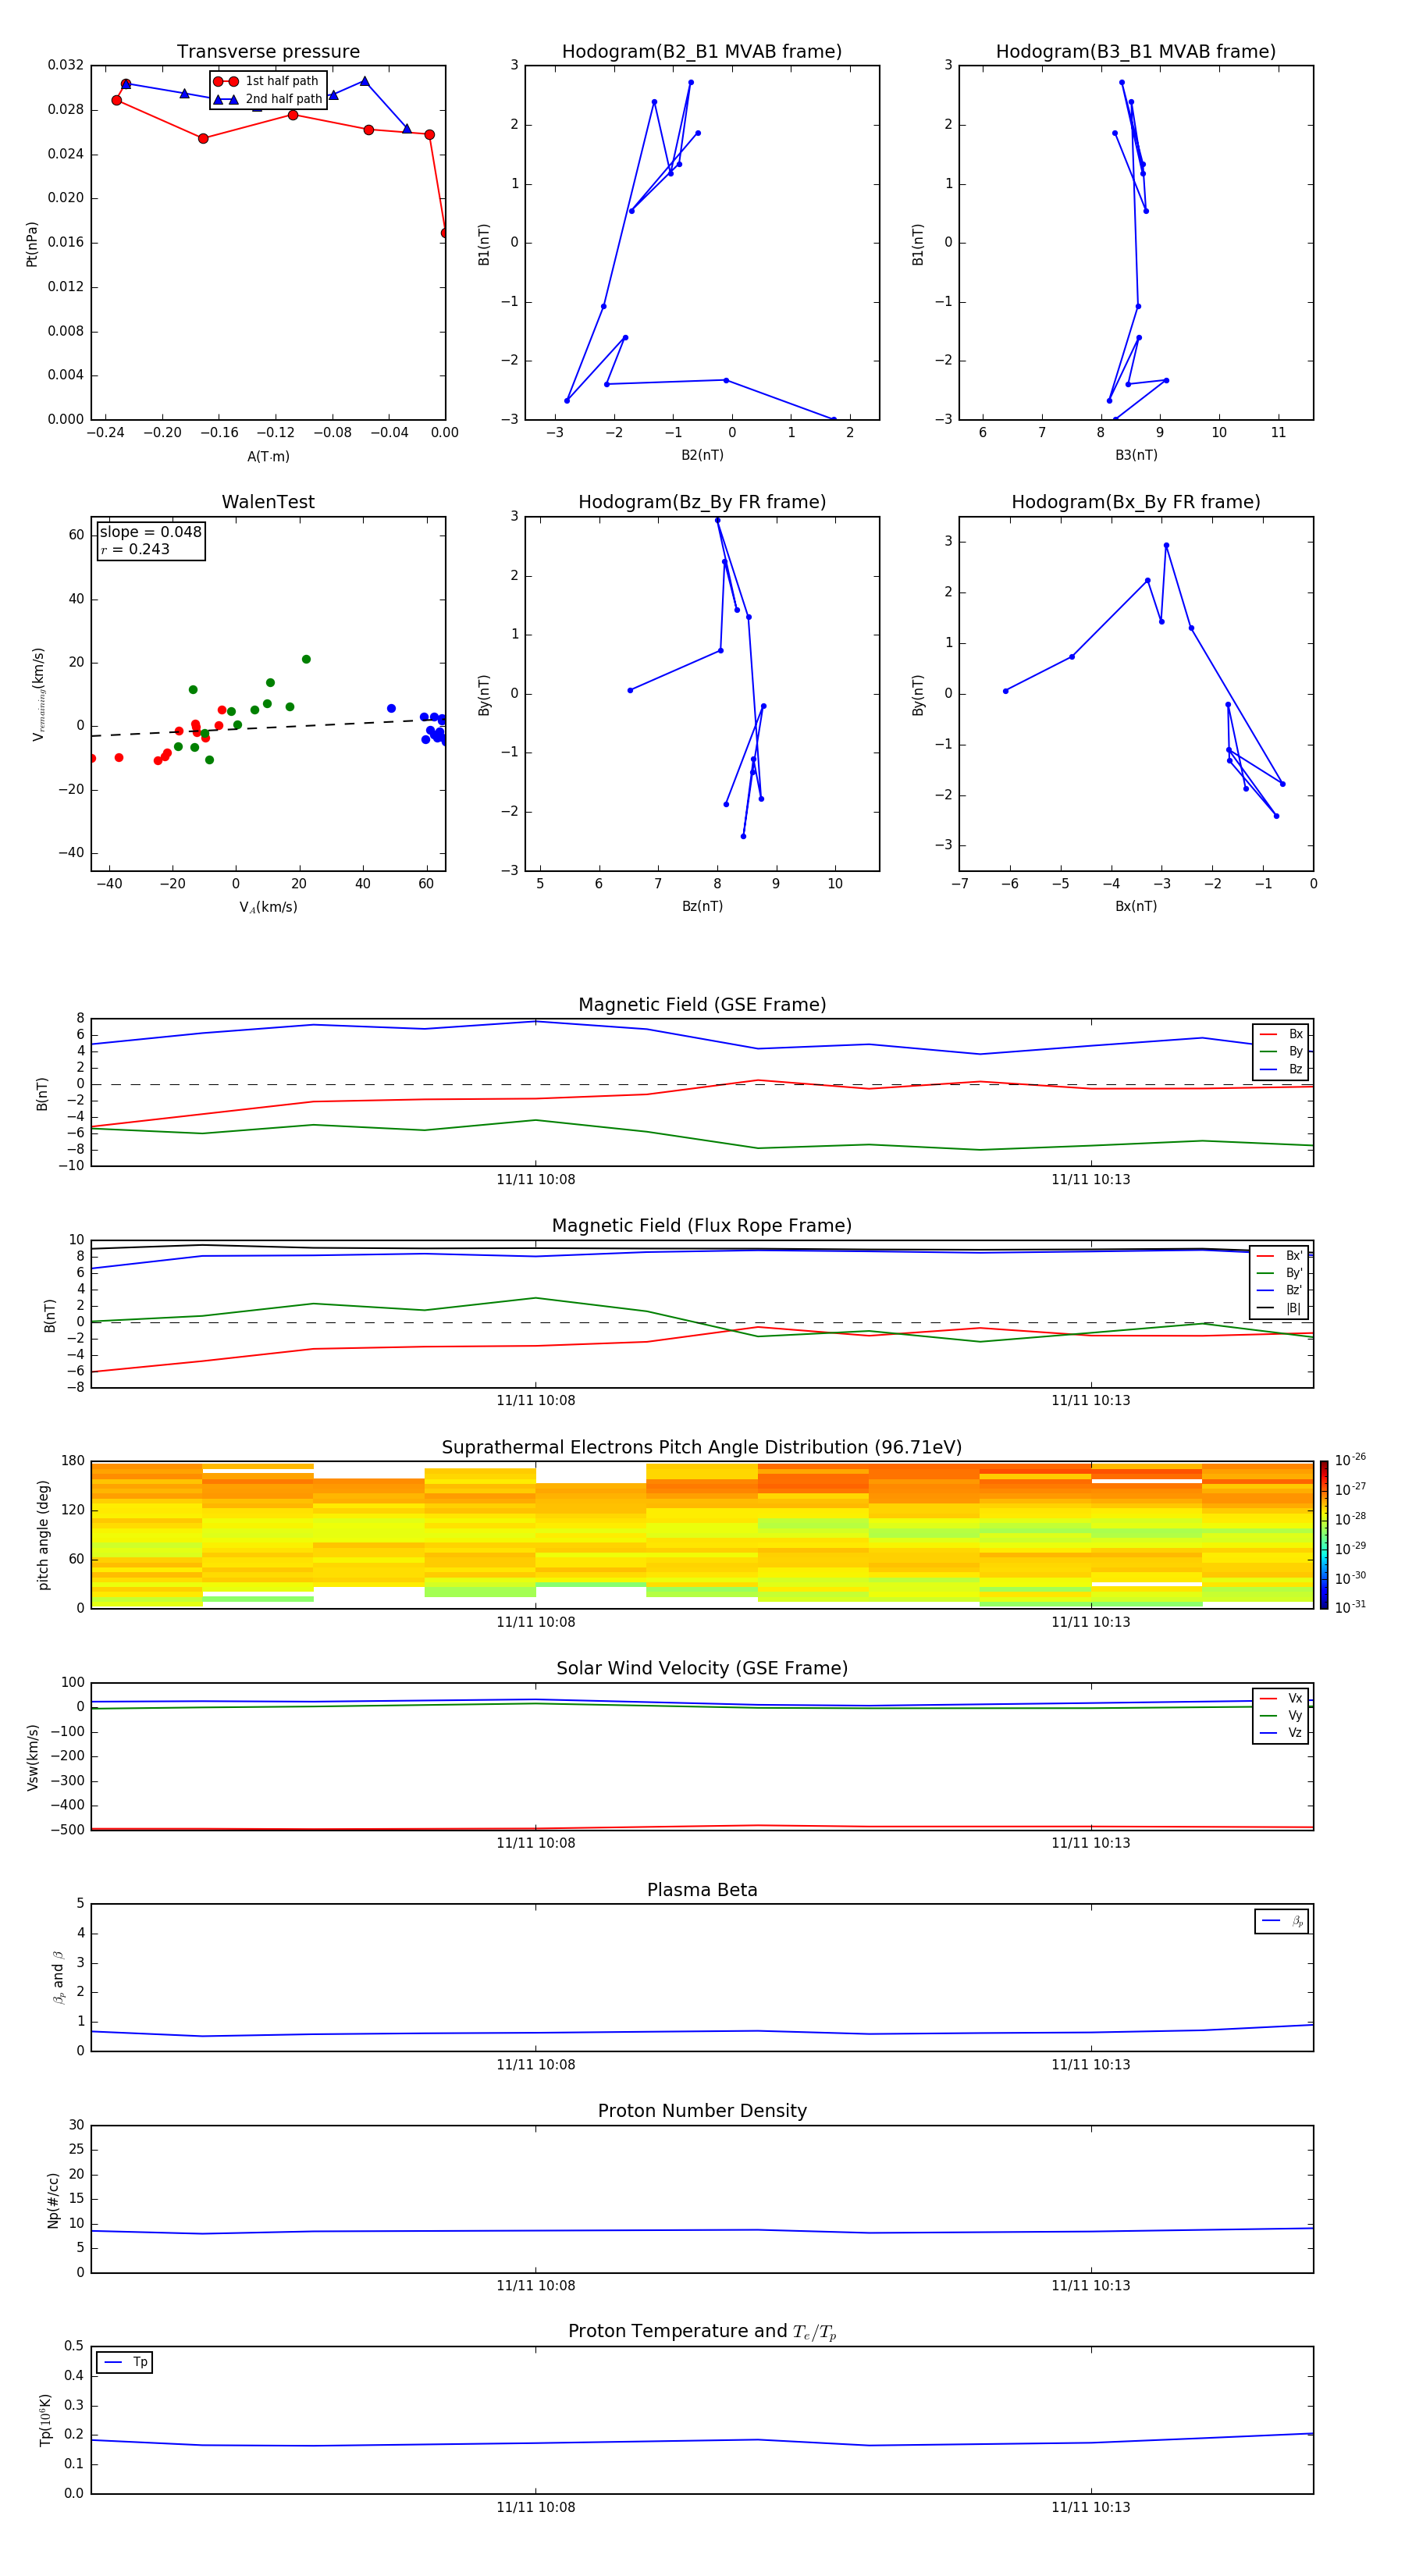Click the 'B3(nT)' x-axis label
Viewport: 1405px width, 2576px height.
pos(1136,455)
